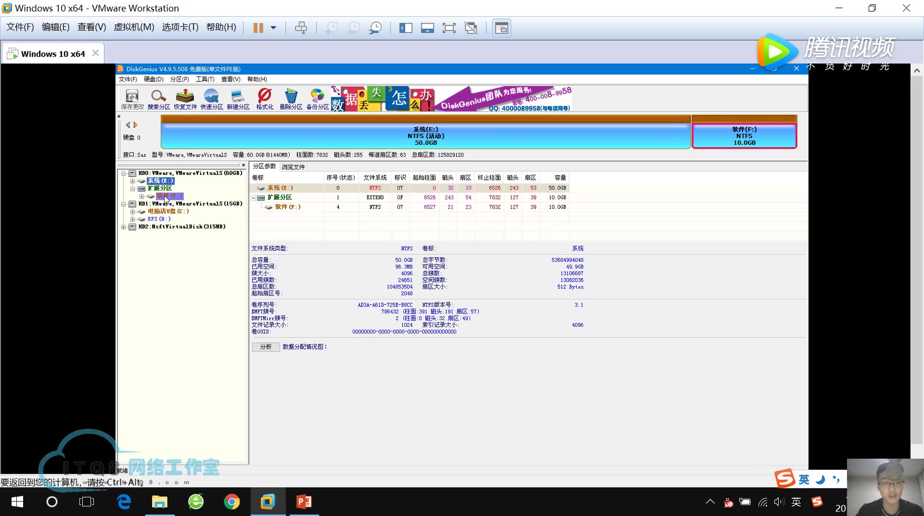Take a VMware snapshot
This screenshot has height=516, width=924.
tap(332, 28)
